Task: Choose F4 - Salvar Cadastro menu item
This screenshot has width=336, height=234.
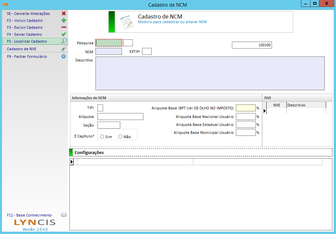Action: (x=24, y=34)
